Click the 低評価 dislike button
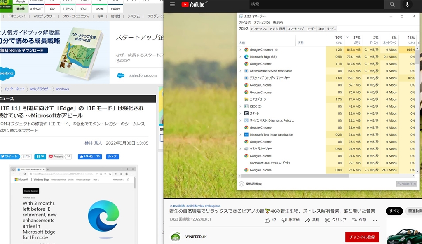Screen dimensions: 422x244 [291, 220]
